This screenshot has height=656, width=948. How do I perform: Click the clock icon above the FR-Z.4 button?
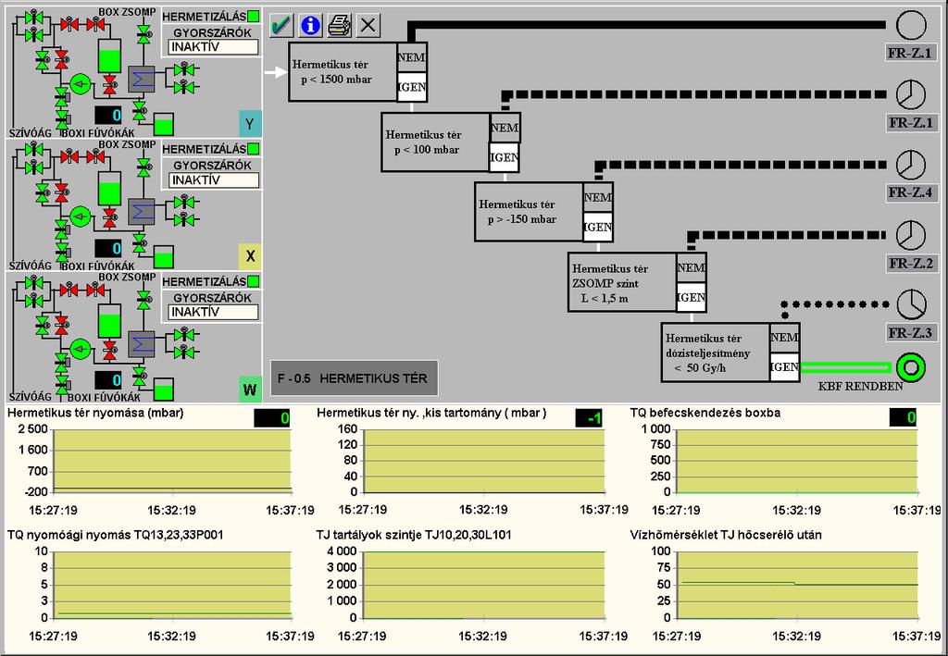click(x=911, y=165)
